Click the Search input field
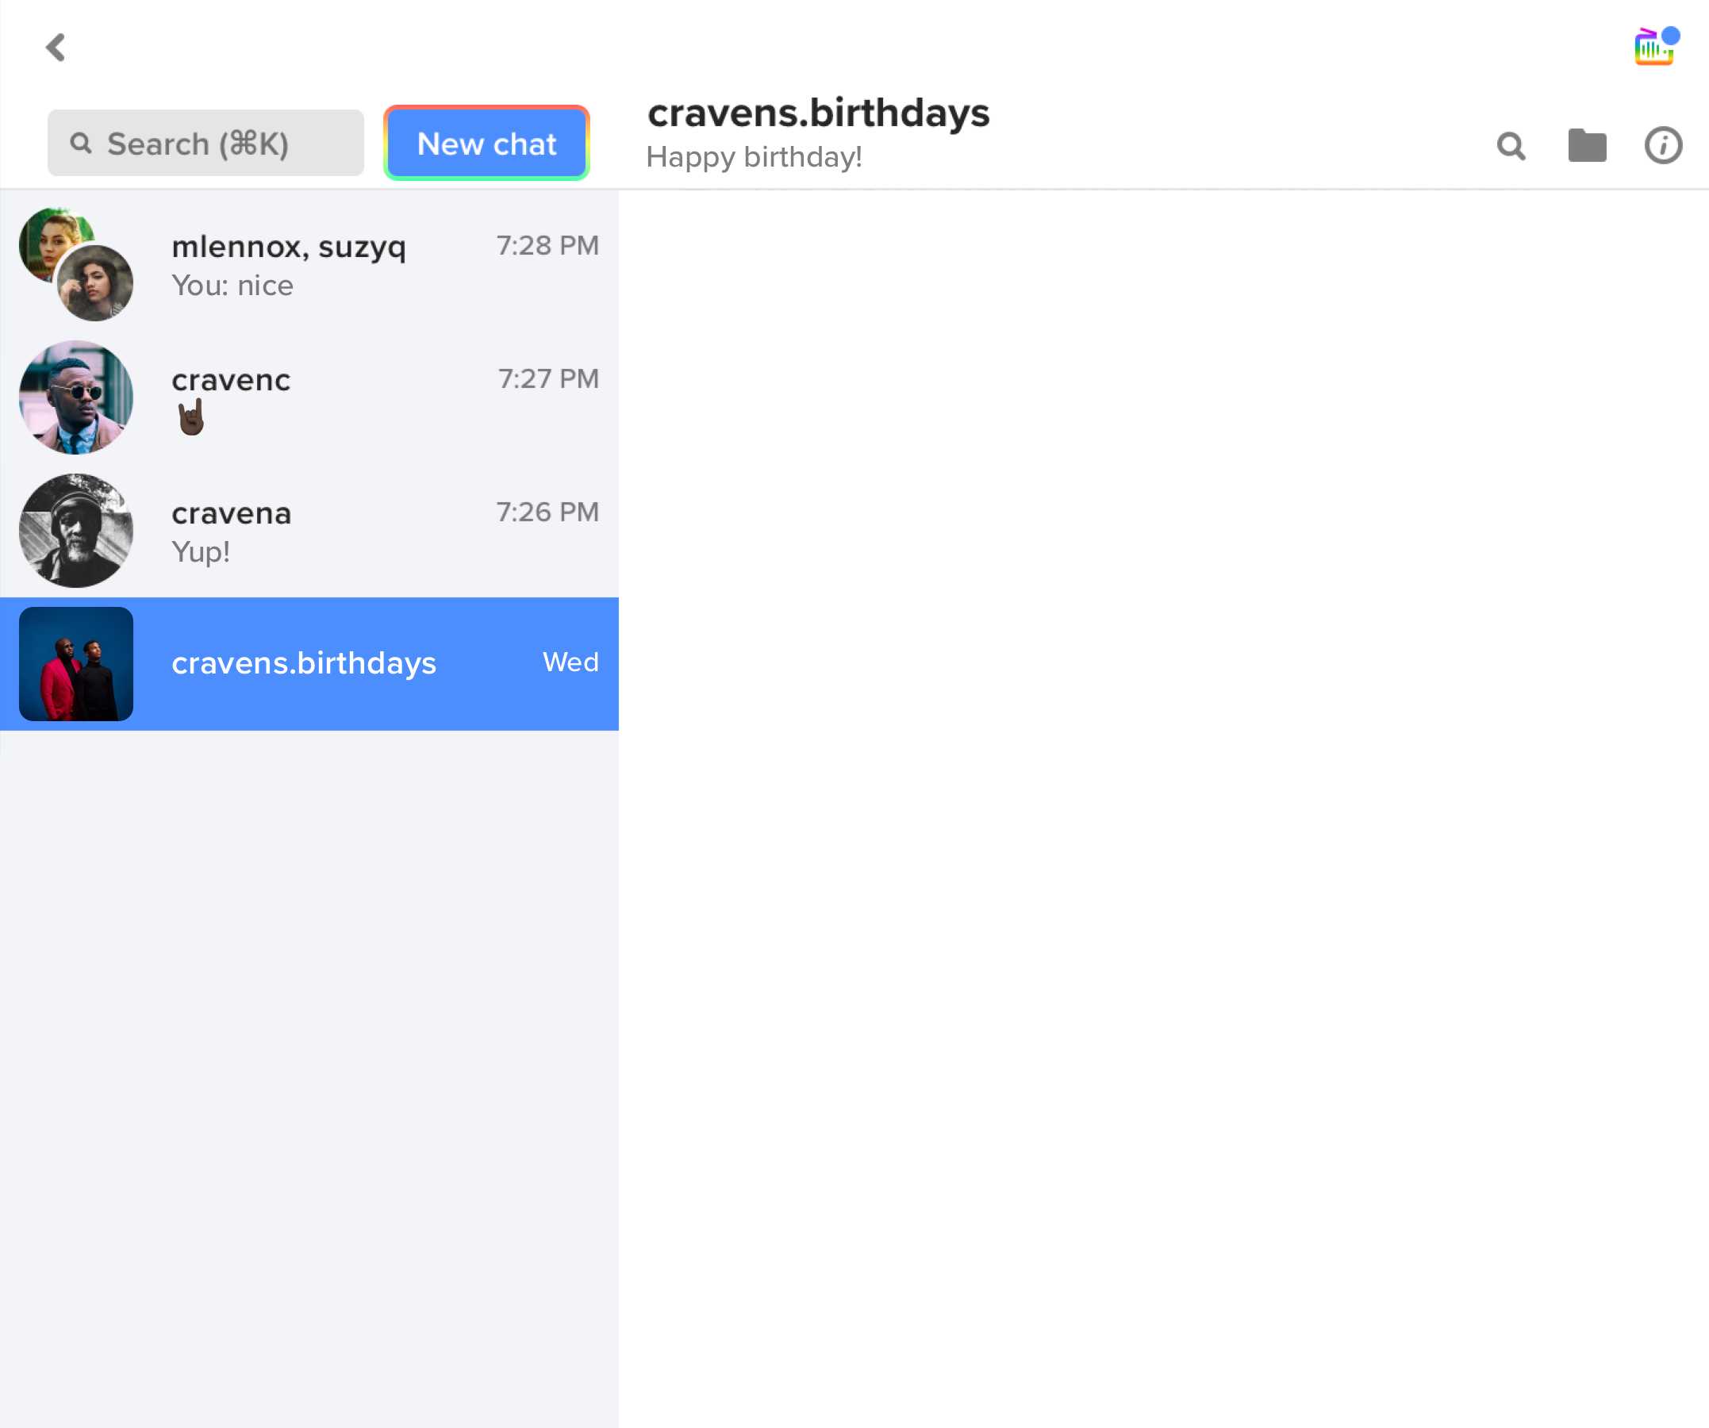The height and width of the screenshot is (1428, 1709). (205, 142)
